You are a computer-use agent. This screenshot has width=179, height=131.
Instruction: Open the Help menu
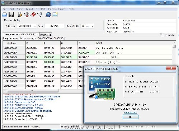pyautogui.click(x=71, y=9)
